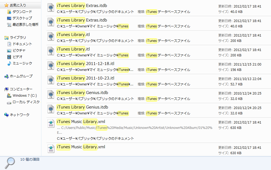The image size is (271, 170).
Task: Select iTunes Music Library.xml name above the snippet
Action: coord(81,122)
